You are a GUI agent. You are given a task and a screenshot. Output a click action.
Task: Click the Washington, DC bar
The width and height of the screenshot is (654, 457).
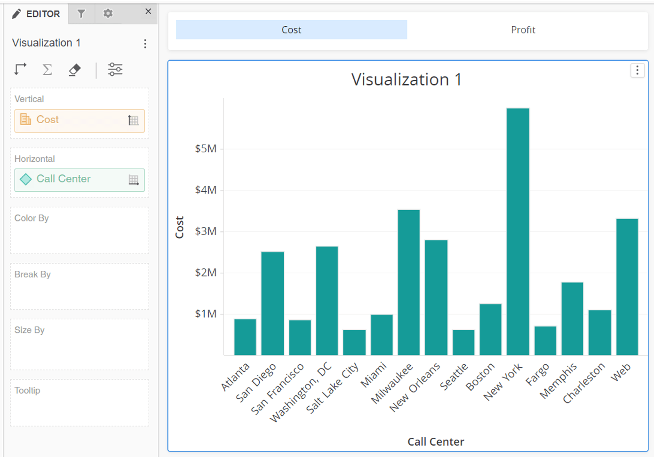[x=327, y=300]
